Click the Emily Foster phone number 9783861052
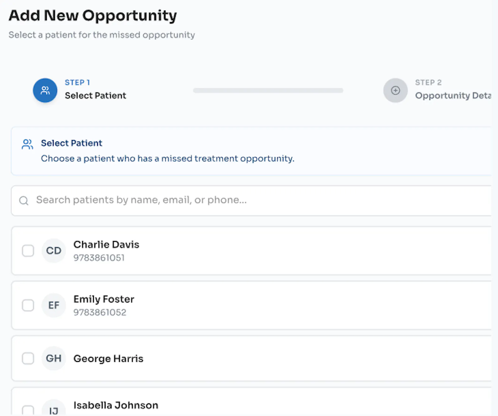498x416 pixels. 100,312
